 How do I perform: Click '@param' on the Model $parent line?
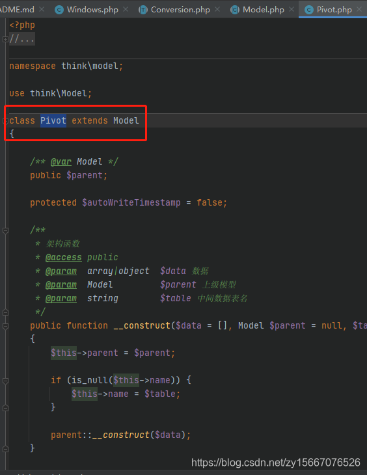(x=61, y=285)
